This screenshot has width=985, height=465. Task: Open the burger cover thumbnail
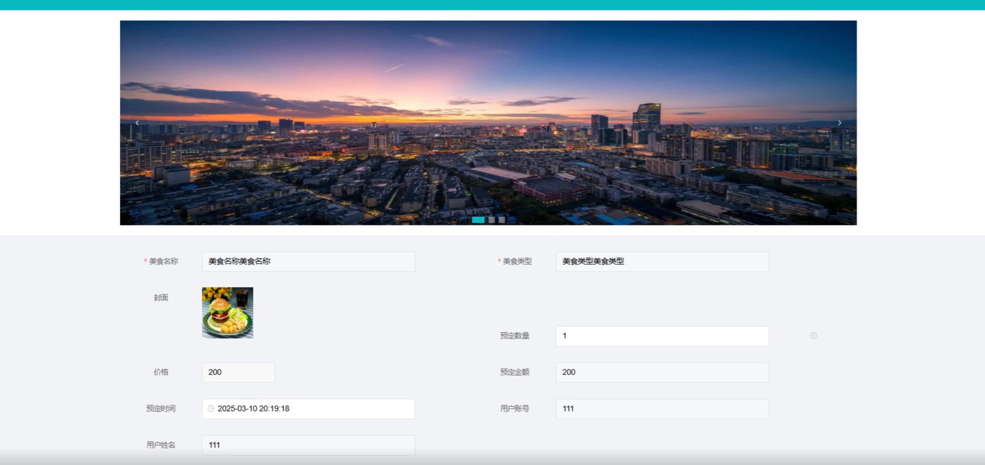(227, 313)
